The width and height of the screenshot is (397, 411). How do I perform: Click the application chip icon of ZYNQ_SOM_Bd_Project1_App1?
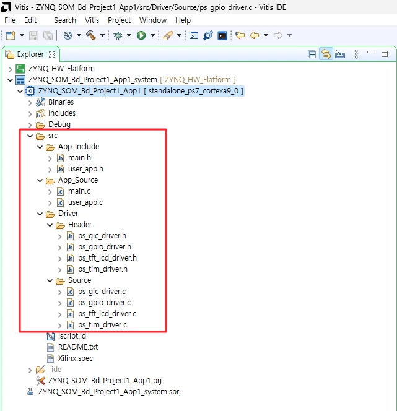tap(30, 91)
